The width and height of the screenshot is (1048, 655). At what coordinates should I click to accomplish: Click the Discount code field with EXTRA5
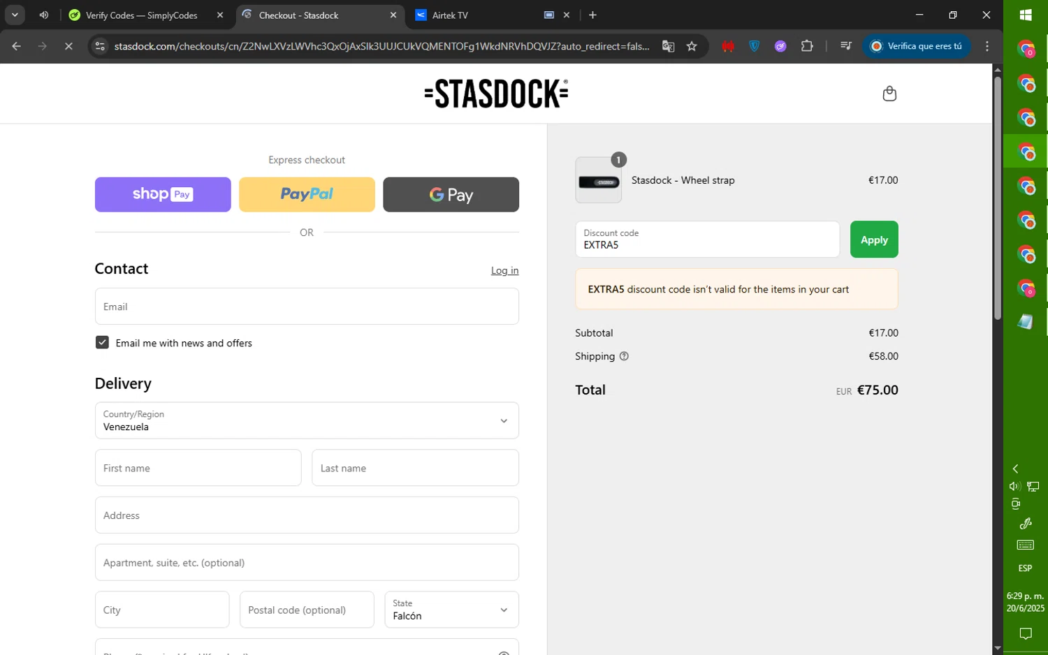707,240
